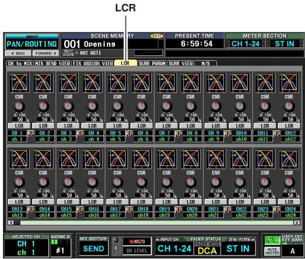Toggle the LCR button for CH21

pos(216,202)
